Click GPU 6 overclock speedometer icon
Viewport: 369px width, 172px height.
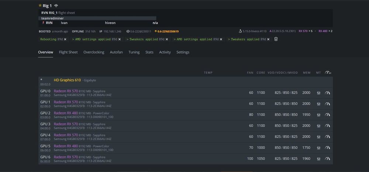click(x=328, y=159)
